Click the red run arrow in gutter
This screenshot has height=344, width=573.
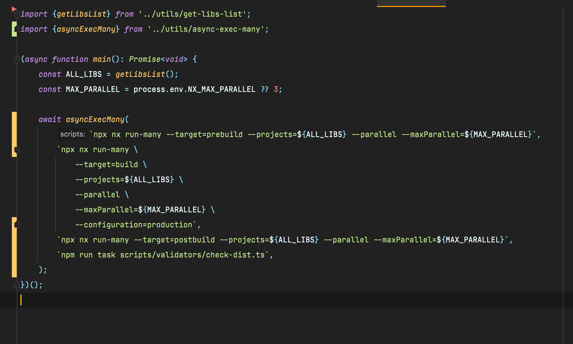[14, 9]
